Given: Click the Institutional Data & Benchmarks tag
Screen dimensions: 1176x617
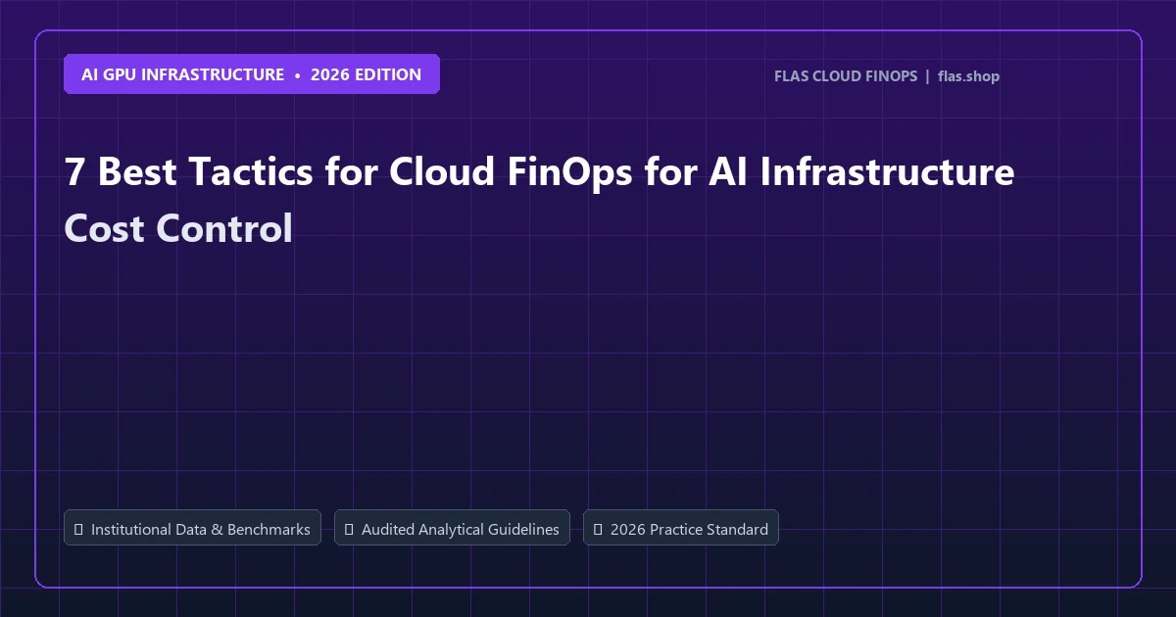Looking at the screenshot, I should tap(192, 528).
